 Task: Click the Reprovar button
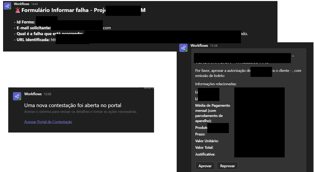click(227, 166)
